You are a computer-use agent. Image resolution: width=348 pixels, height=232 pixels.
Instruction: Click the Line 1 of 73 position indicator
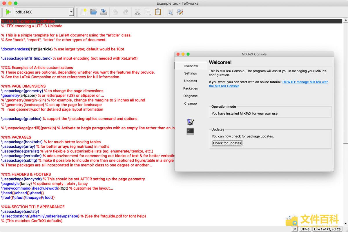tap(327, 229)
